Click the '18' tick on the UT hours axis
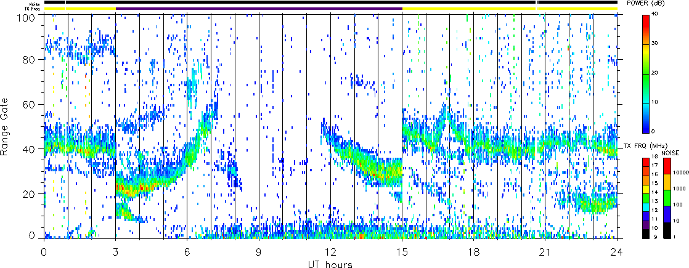 (x=474, y=252)
